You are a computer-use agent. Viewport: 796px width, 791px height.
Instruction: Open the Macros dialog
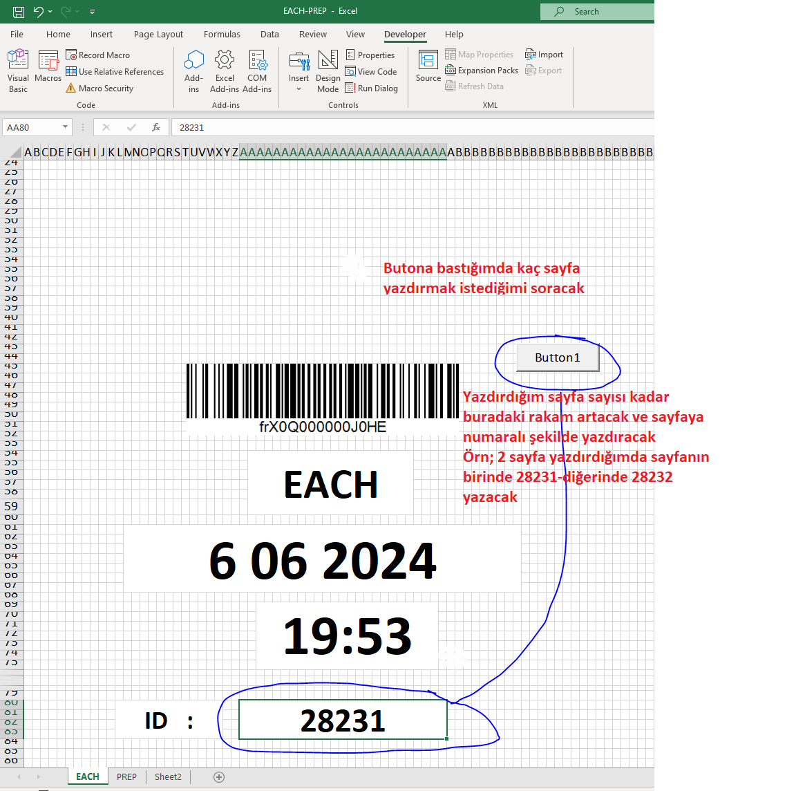pyautogui.click(x=48, y=67)
